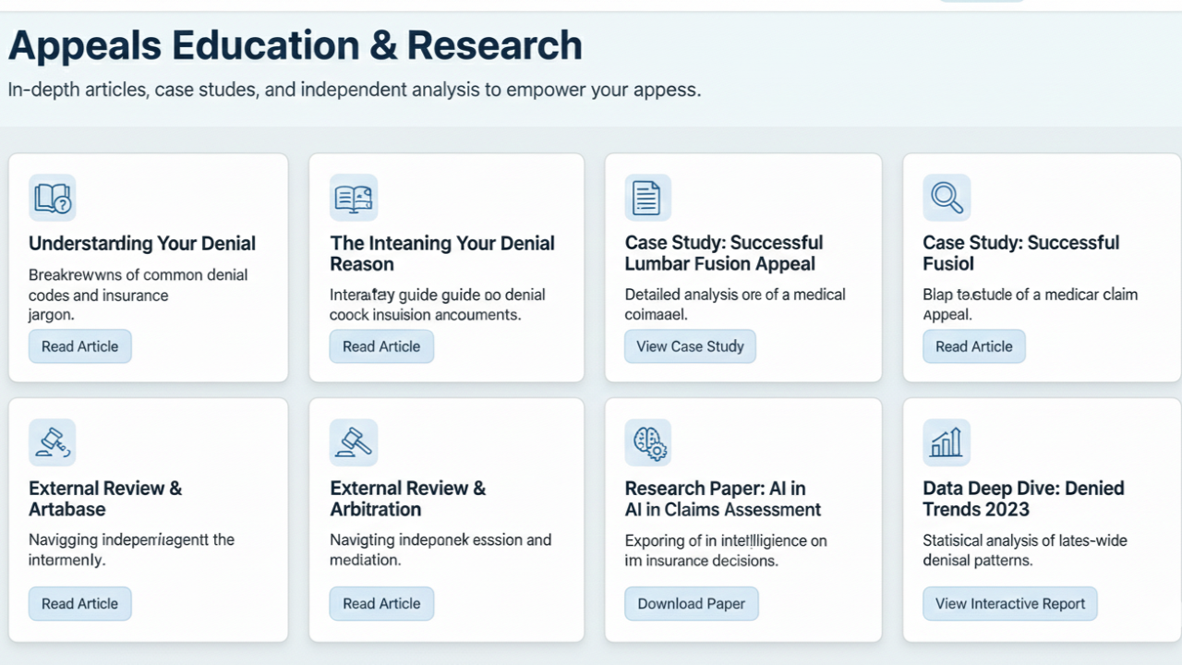Screen dimensions: 1182x665
Task: Open View Case Study for the Lumbar Fusion Appeal
Action: tap(690, 345)
